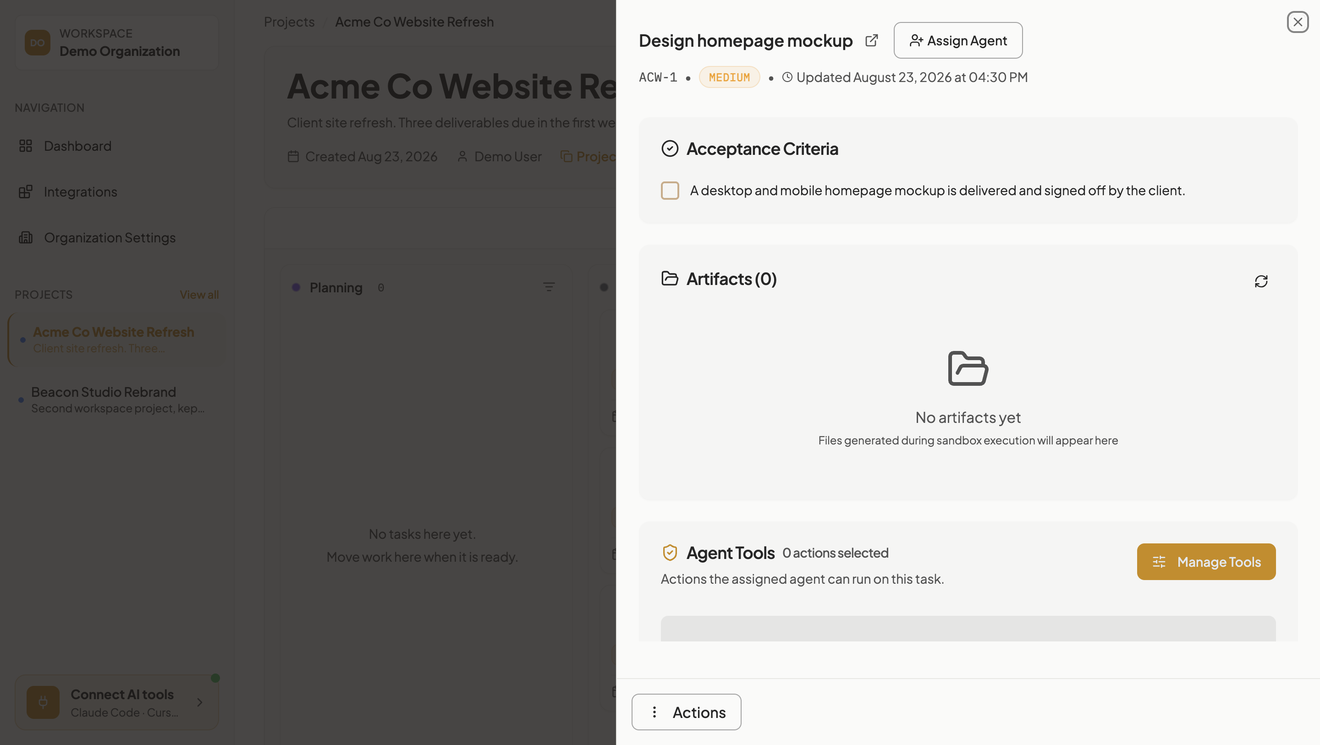Screen dimensions: 1320x745
Task: Click the Created date calendar icon
Action: [293, 156]
